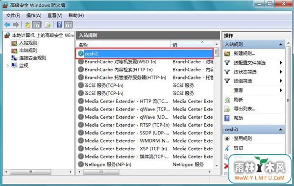Click the filter funnel icon for 按配置文件筛选
Screen dimensions: 294x186
pos(227,62)
